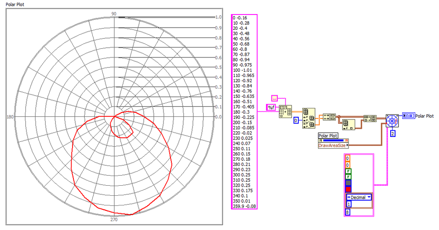This screenshot has height=230, width=439.
Task: Click the red color box constant
Action: [x=348, y=189]
